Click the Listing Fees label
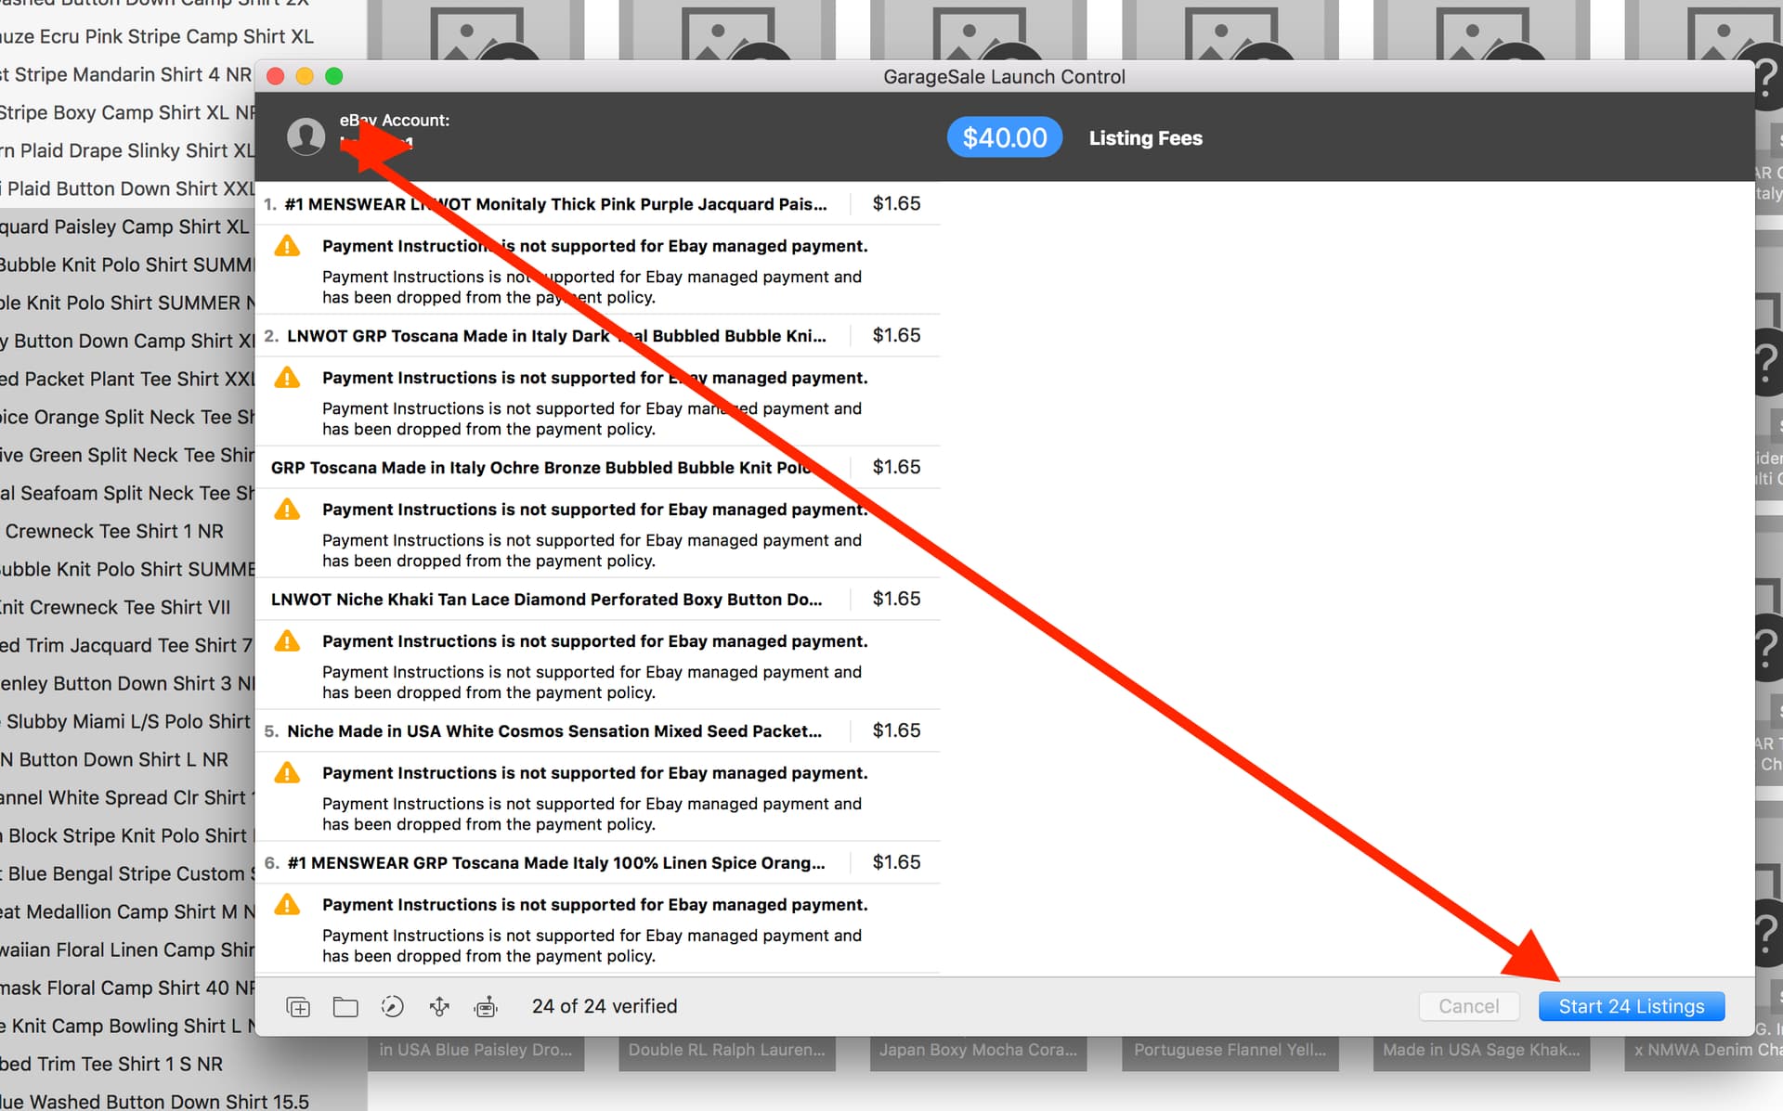The width and height of the screenshot is (1783, 1111). (1146, 137)
